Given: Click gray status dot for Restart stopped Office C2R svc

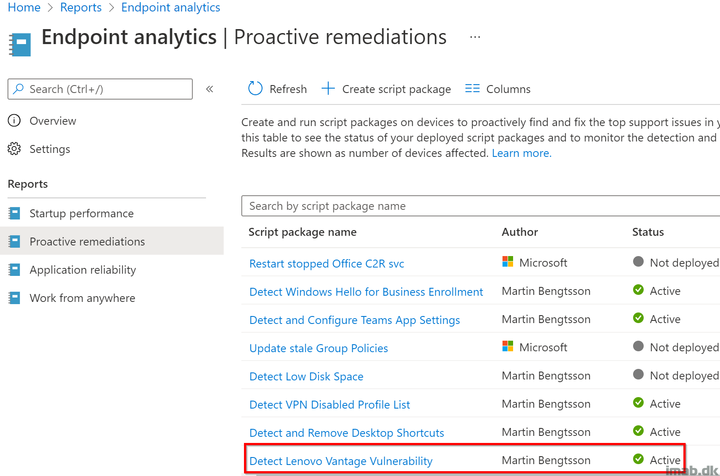Looking at the screenshot, I should pyautogui.click(x=638, y=261).
